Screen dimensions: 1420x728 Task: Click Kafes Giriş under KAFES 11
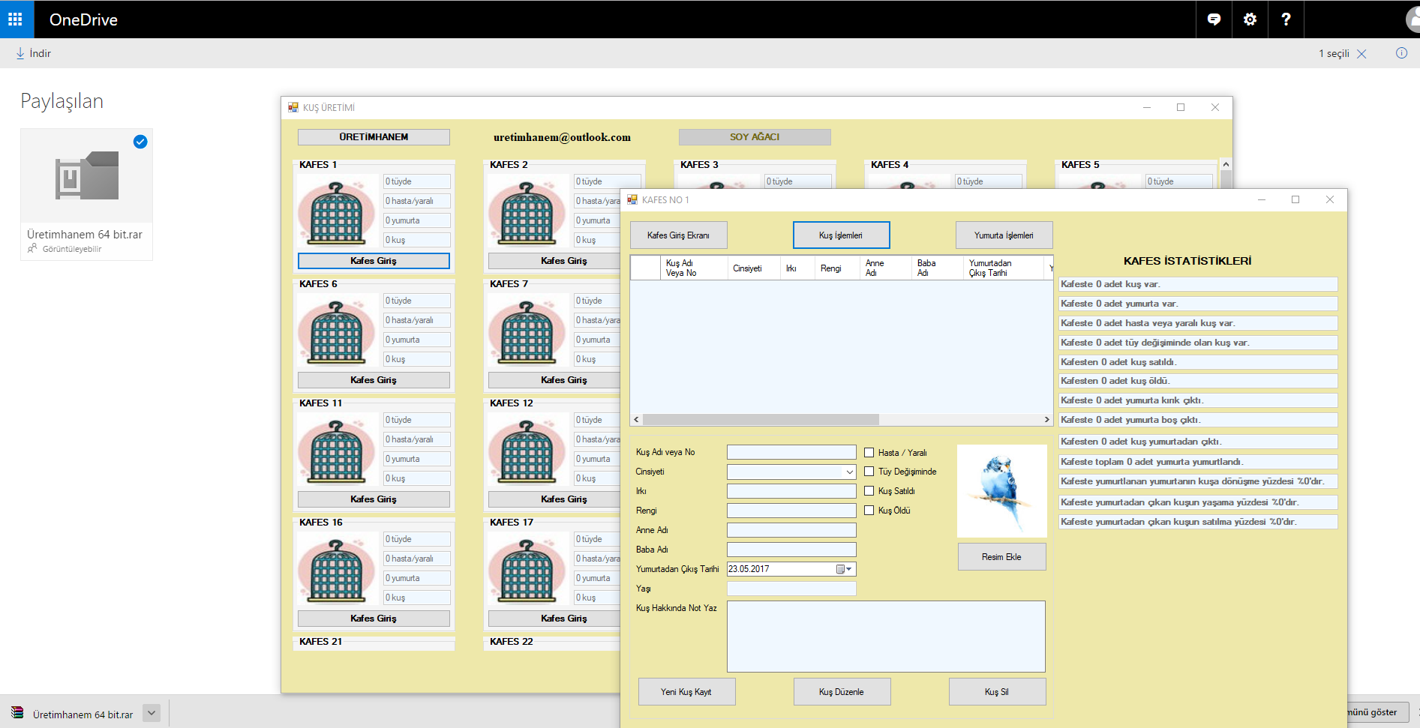click(374, 499)
